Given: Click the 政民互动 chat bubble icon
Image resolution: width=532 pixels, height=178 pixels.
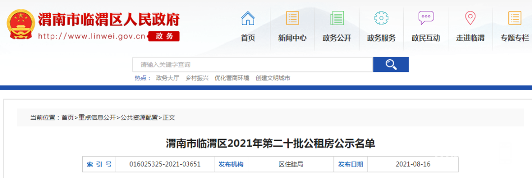Looking at the screenshot, I should 426,18.
